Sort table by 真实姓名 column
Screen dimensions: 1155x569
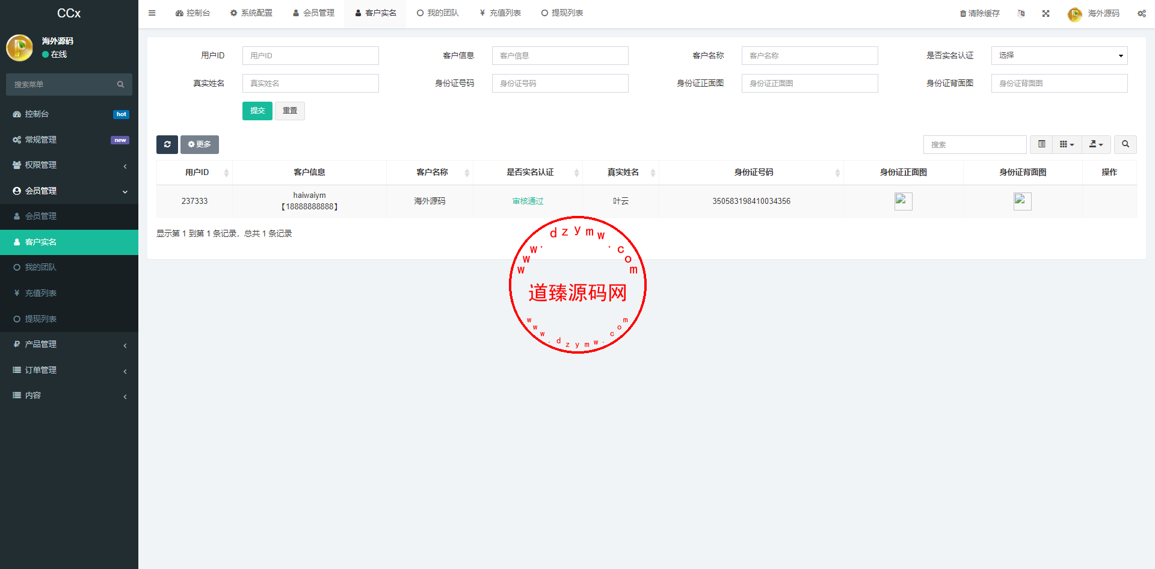[621, 173]
